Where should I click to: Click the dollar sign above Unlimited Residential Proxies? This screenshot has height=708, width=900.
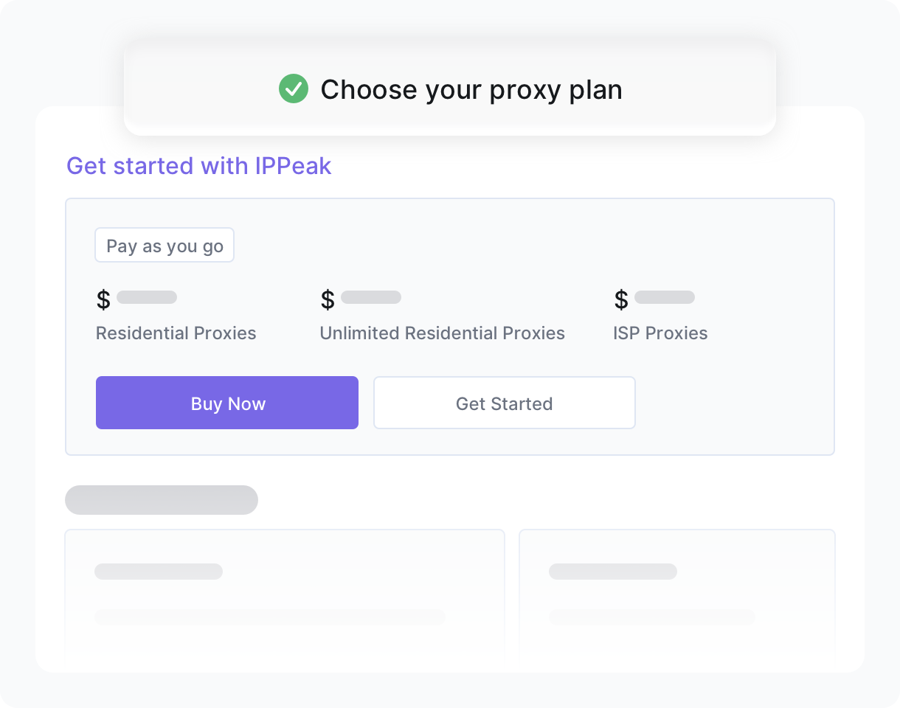[x=328, y=299]
